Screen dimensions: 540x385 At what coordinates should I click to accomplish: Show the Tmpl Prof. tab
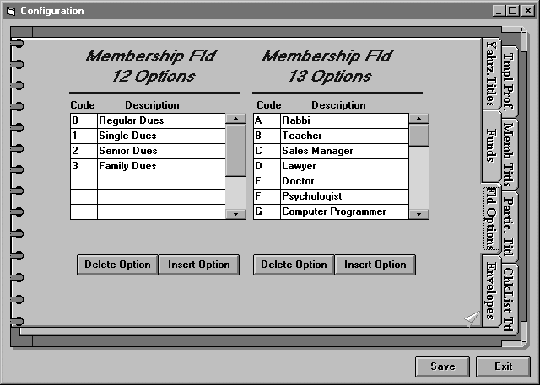509,76
